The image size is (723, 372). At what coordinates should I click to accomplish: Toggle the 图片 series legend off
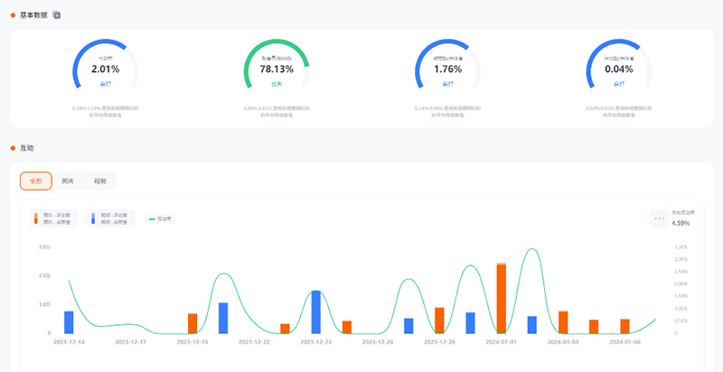click(58, 218)
